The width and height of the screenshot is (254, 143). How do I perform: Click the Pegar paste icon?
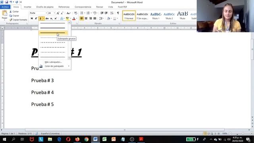tap(4, 13)
